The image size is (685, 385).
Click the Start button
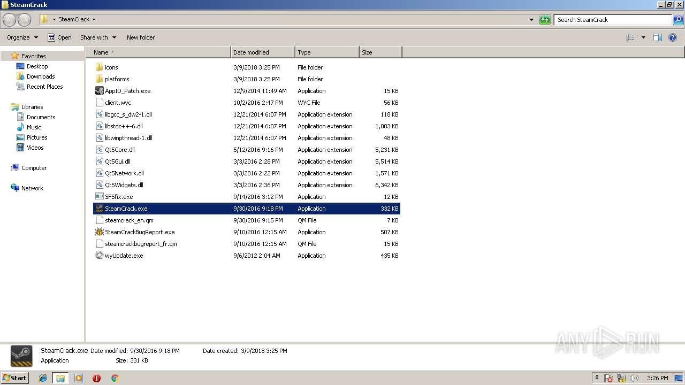point(15,378)
